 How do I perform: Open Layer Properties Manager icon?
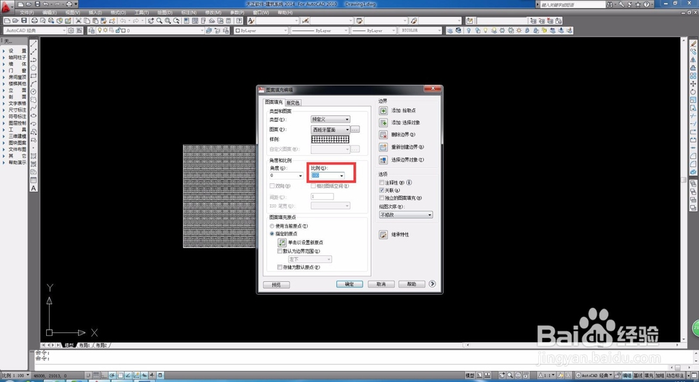coord(92,30)
